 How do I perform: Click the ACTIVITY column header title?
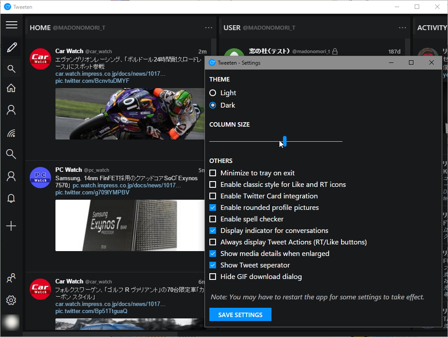click(432, 28)
